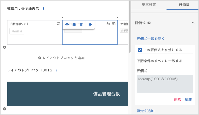Click the hidden-eye icon on selected field

click(114, 24)
